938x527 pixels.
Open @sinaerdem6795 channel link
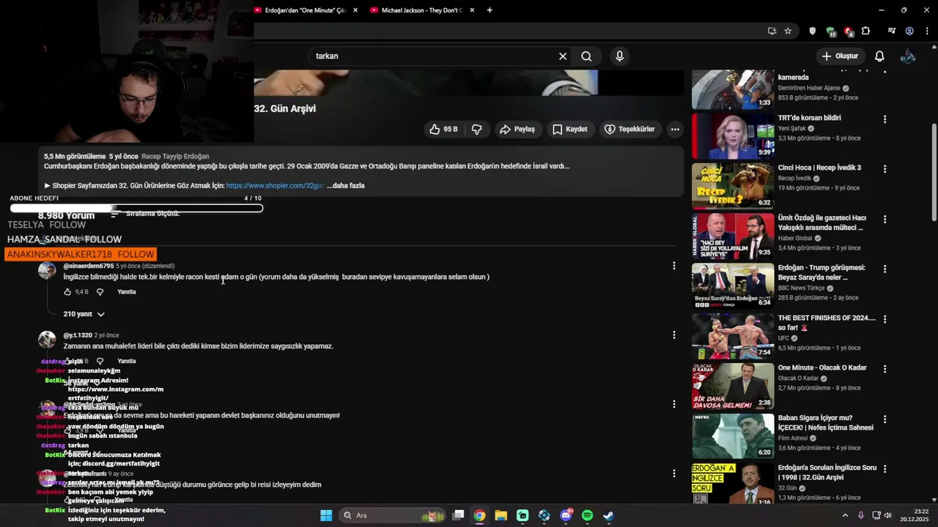(89, 266)
